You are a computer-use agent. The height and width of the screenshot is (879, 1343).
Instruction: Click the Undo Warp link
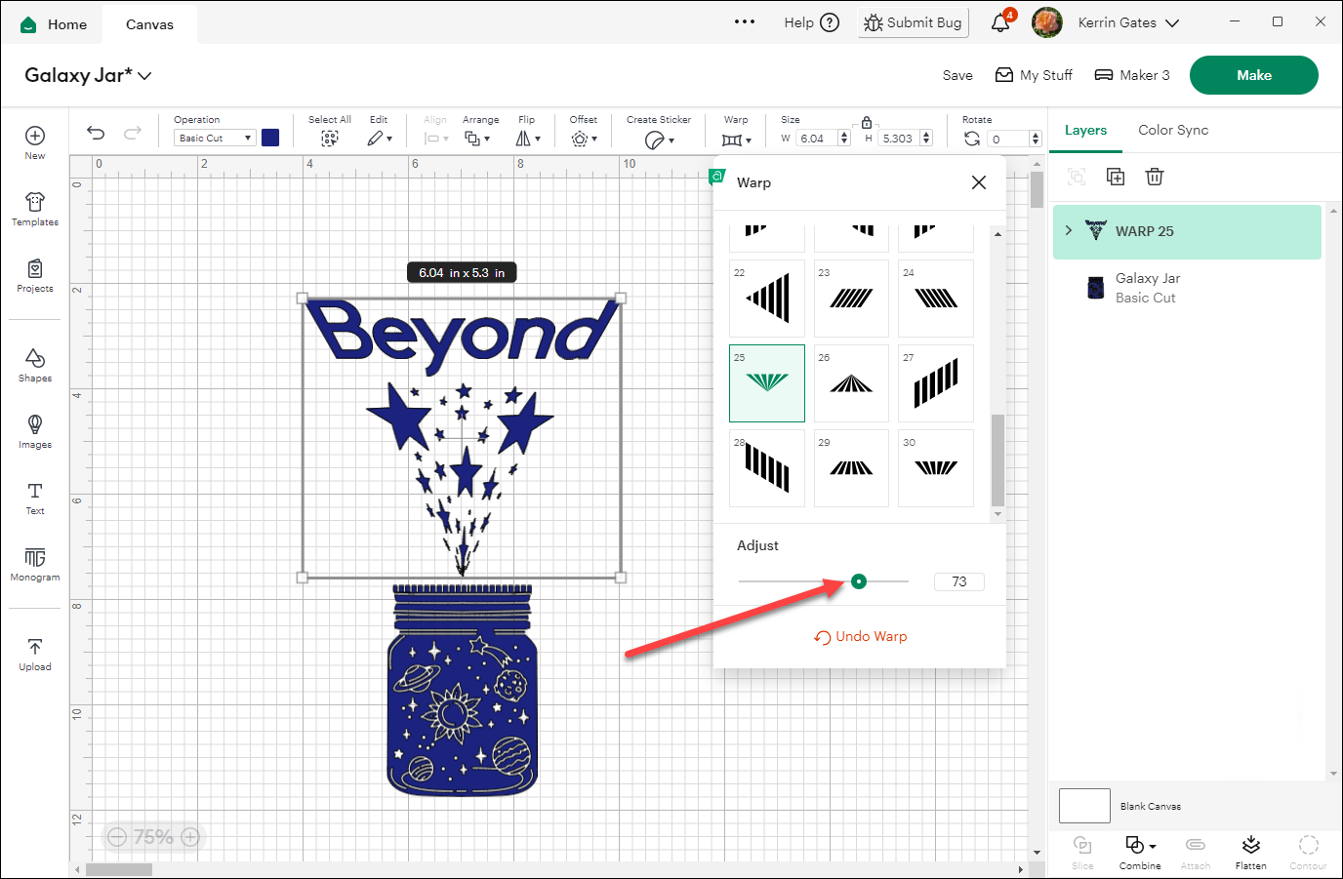click(861, 636)
